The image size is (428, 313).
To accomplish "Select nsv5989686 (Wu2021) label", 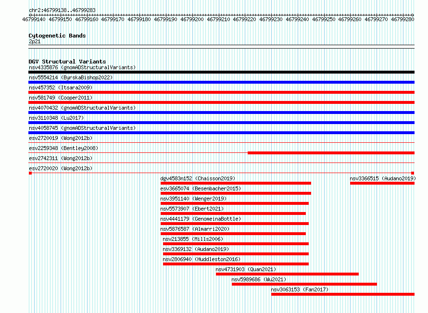I will [259, 279].
